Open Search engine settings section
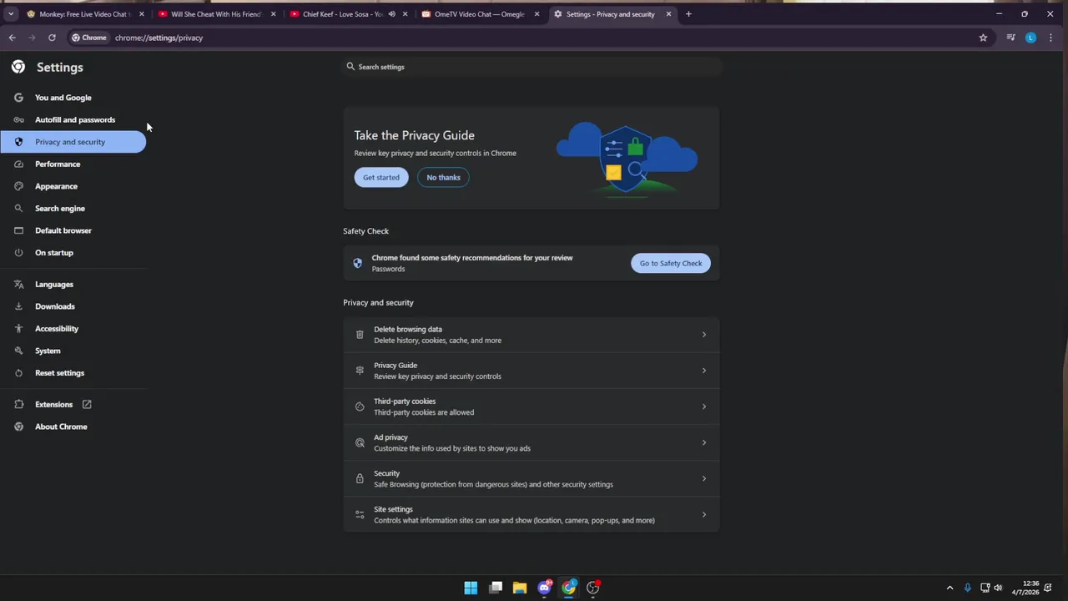Image resolution: width=1068 pixels, height=601 pixels. [60, 208]
